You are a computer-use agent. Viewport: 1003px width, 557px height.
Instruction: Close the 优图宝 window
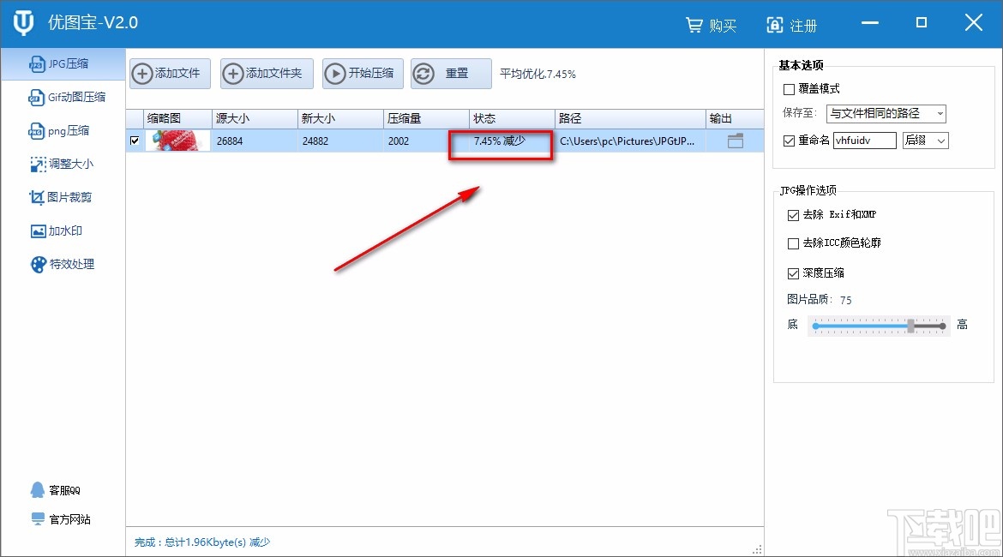[974, 23]
